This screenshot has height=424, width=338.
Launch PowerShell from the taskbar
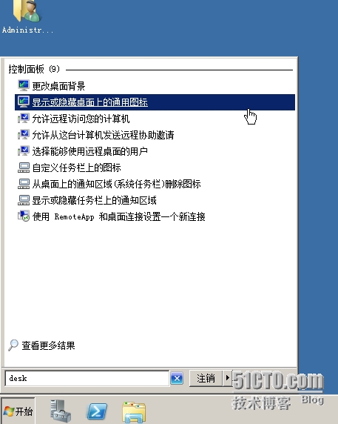(x=97, y=411)
